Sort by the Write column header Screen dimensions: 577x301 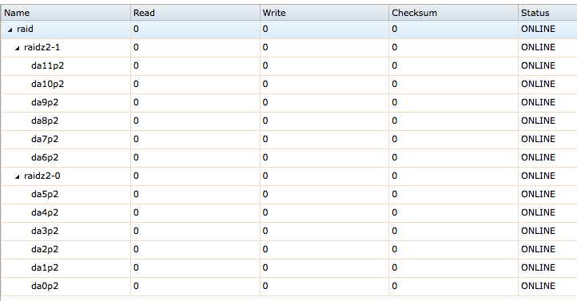[x=324, y=13]
